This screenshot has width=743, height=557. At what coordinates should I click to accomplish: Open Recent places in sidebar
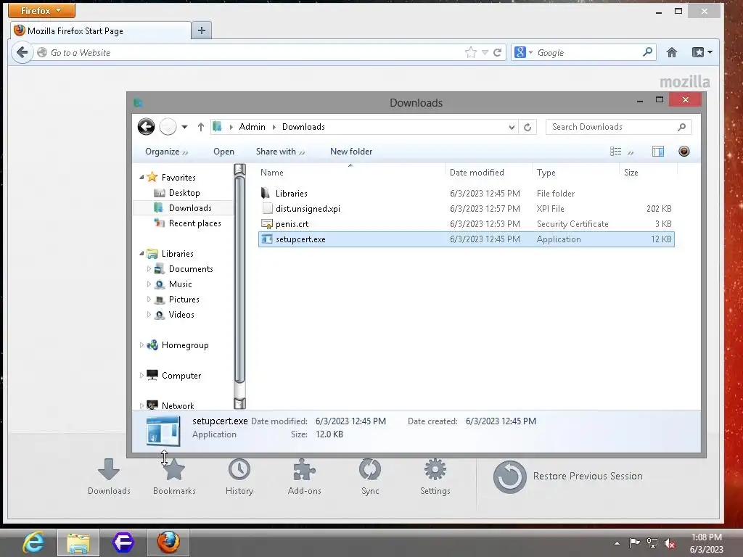[194, 223]
